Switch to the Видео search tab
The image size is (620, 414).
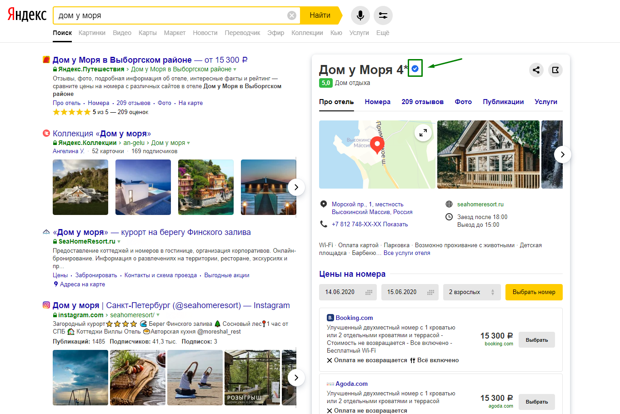click(x=122, y=33)
